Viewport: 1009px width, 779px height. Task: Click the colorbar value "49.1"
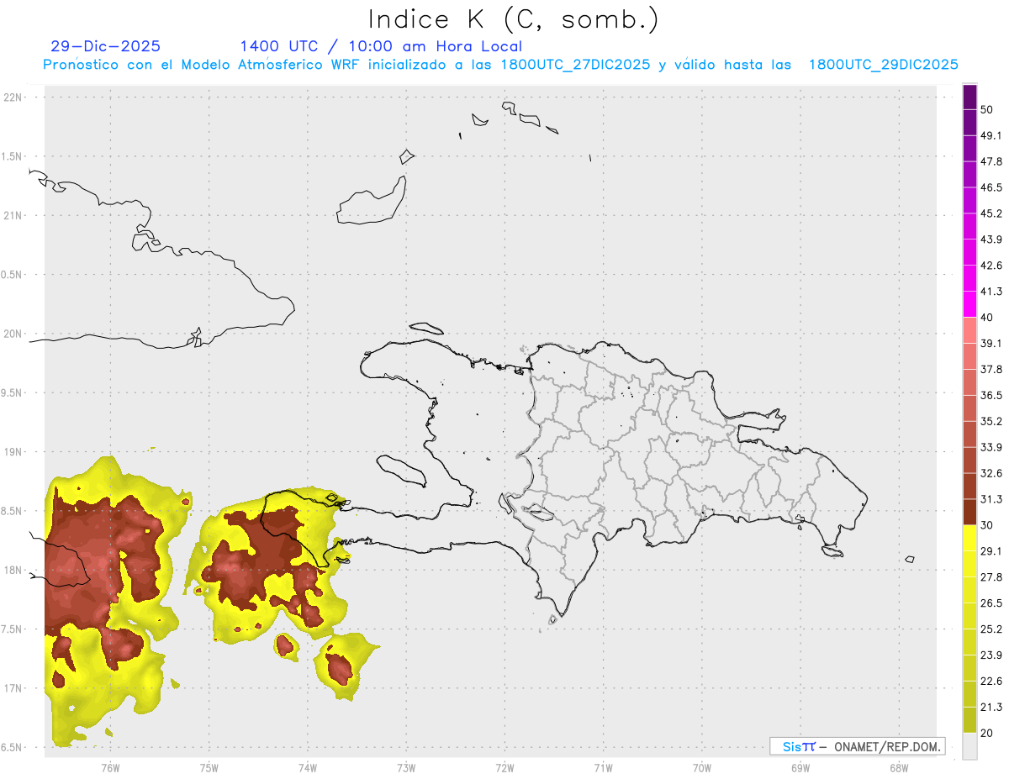tap(991, 135)
